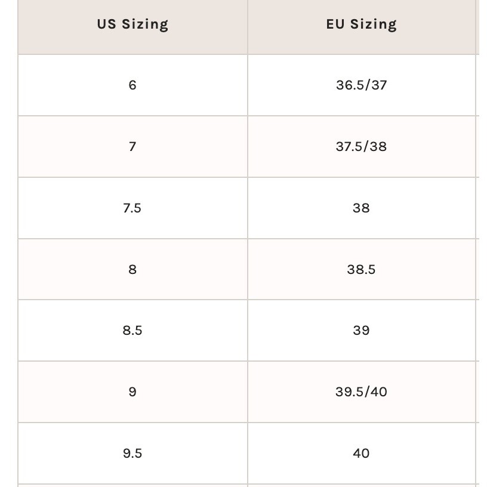Click the EU size 38.5 cell
Image resolution: width=487 pixels, height=487 pixels.
(361, 270)
